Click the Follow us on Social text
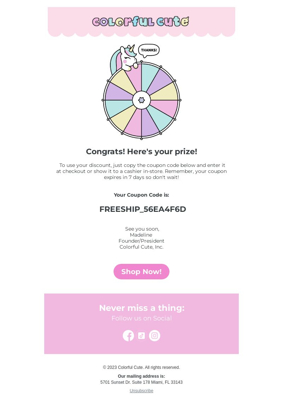This screenshot has width=283, height=406. point(141,318)
